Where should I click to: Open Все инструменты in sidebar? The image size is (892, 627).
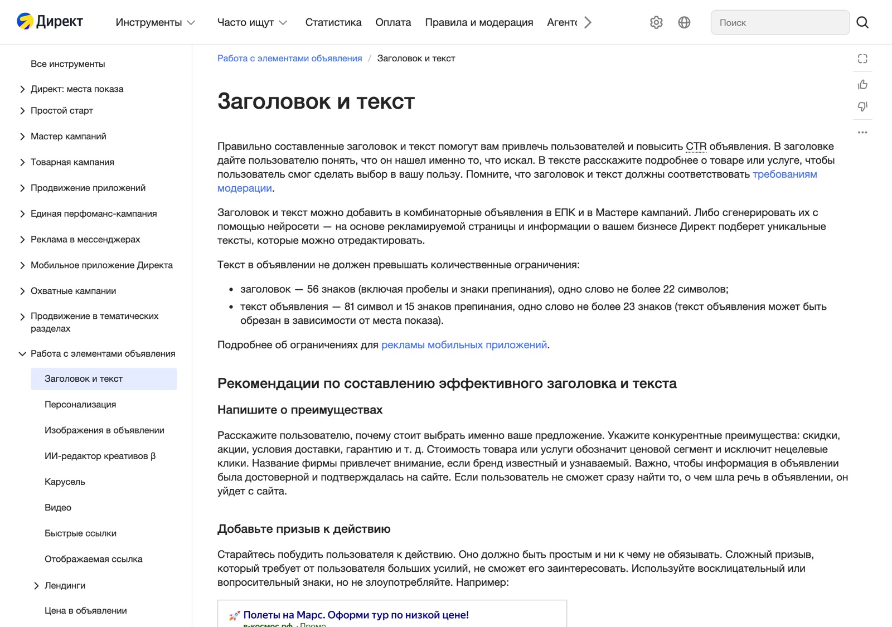67,64
